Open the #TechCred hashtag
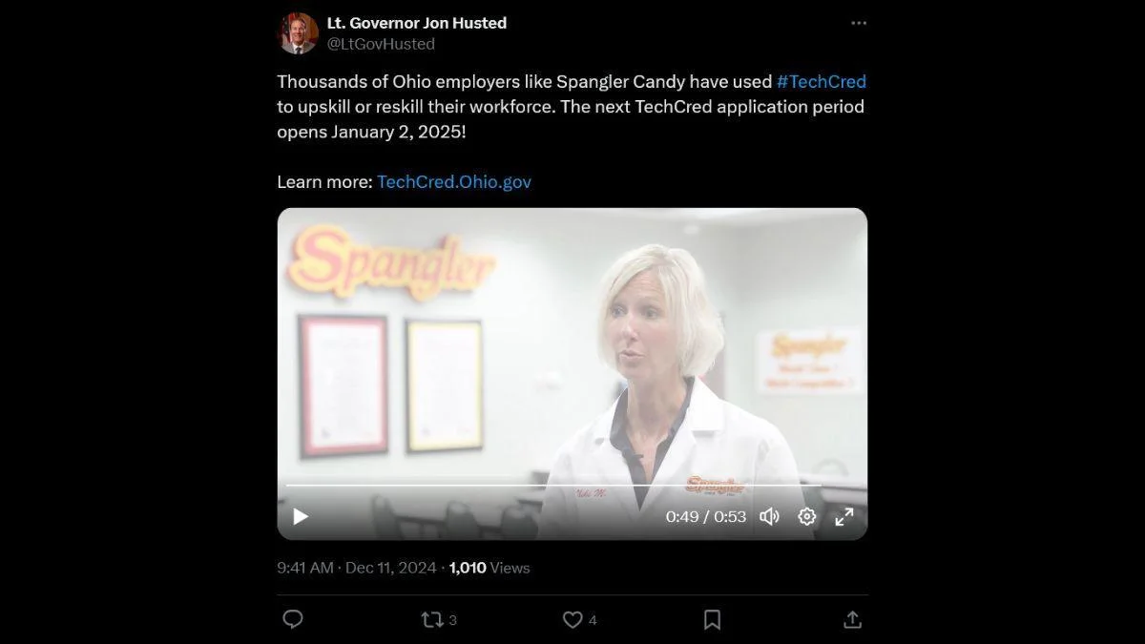 tap(822, 82)
